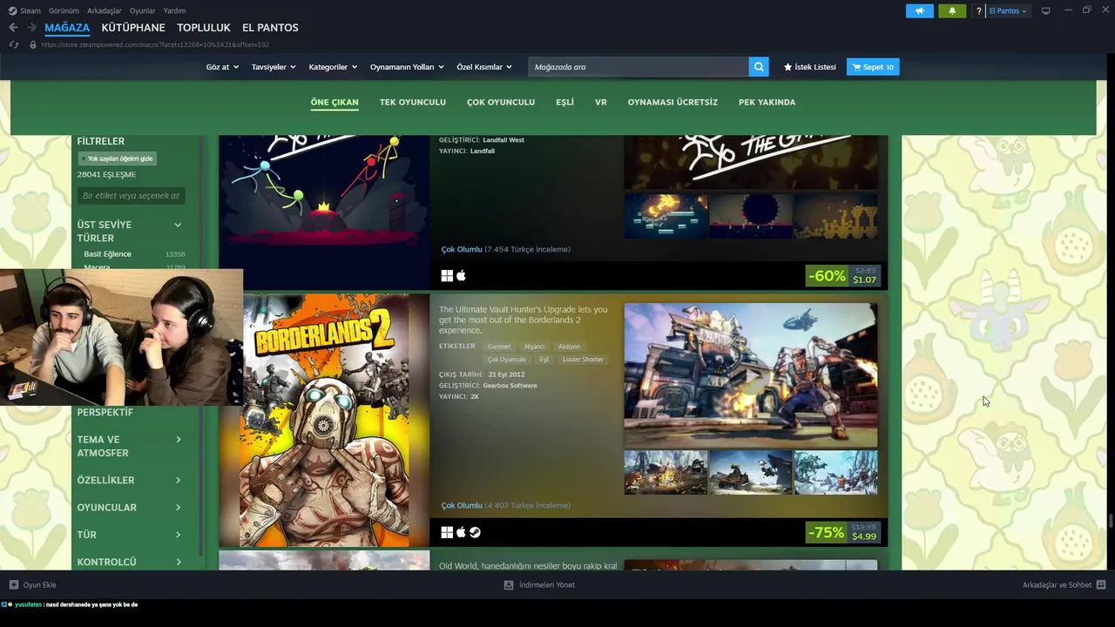Open the Tavsiyeler dropdown
This screenshot has height=627, width=1115.
click(x=274, y=67)
